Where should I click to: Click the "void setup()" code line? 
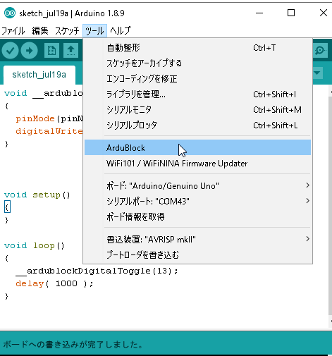[x=37, y=195]
